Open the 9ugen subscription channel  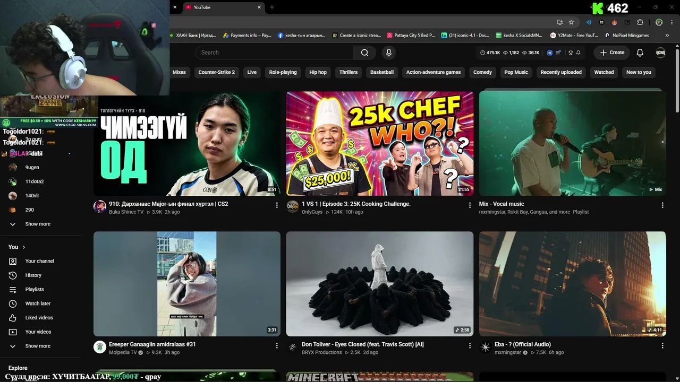tap(32, 167)
